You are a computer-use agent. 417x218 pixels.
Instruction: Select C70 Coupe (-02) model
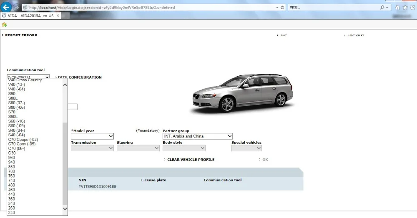[x=23, y=140]
